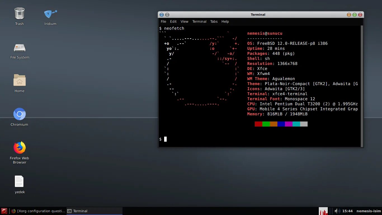Click the 'CPU: Intel Pentium Dual T3200' line
Viewport: 382px width, 215px height.
(x=303, y=104)
